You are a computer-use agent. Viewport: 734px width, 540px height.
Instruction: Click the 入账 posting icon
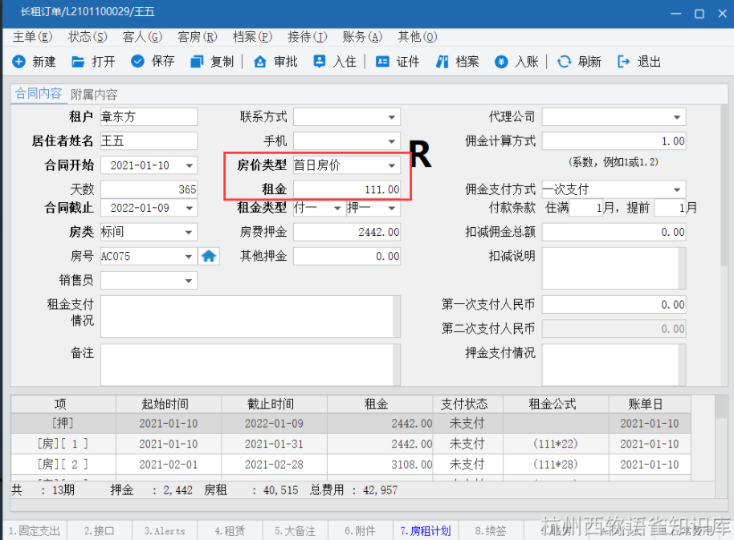[x=501, y=62]
